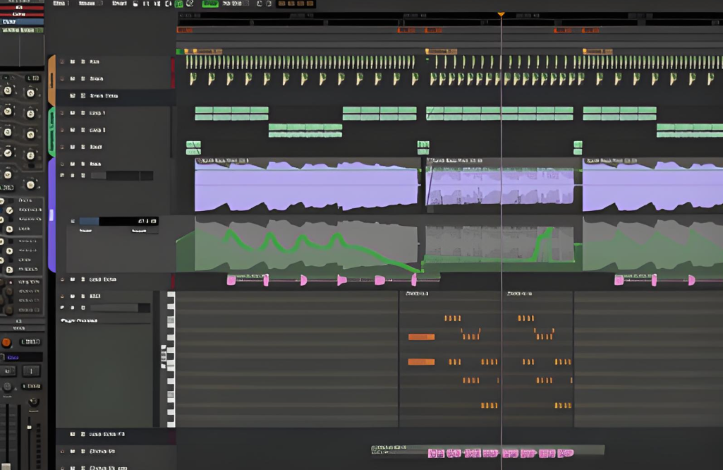723x470 pixels.
Task: Toggle power on the pink-clip track above piano roll
Action: 62,279
